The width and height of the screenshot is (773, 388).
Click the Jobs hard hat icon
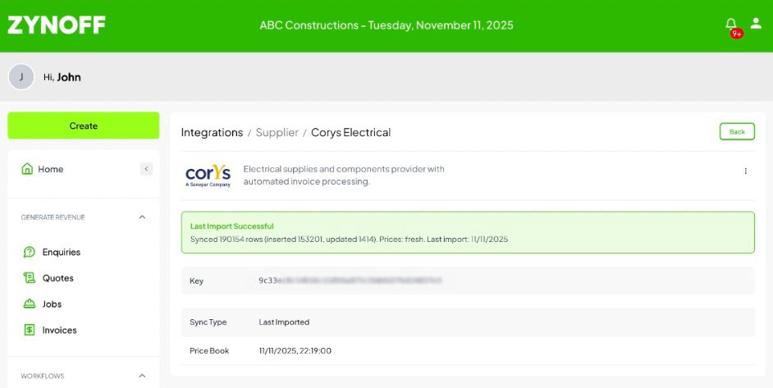(x=29, y=304)
